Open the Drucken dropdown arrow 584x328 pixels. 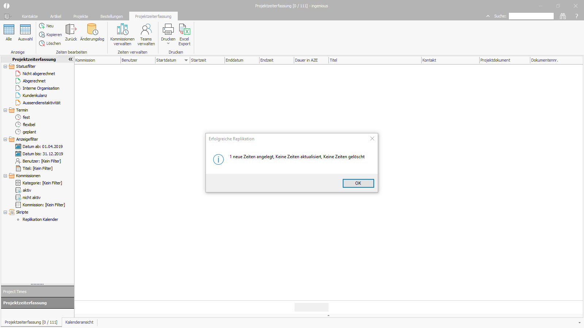(168, 43)
